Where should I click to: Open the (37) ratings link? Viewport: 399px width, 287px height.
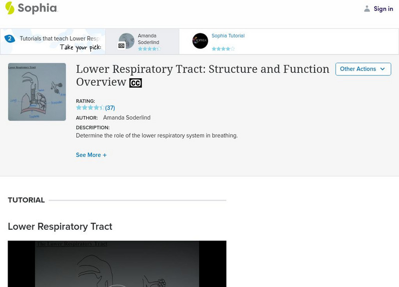(x=109, y=107)
